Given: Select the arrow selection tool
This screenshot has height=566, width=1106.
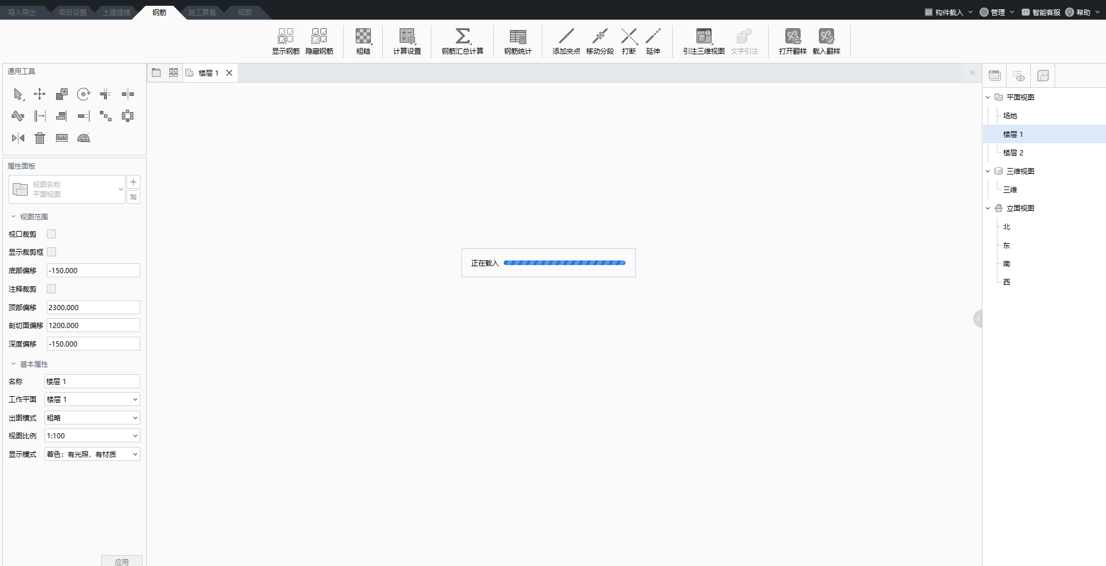Looking at the screenshot, I should tap(18, 94).
